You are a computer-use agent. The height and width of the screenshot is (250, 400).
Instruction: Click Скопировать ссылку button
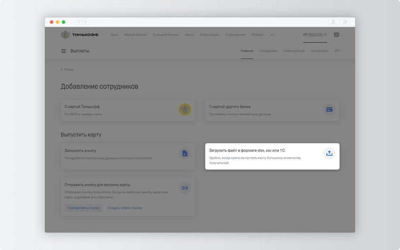click(x=83, y=208)
